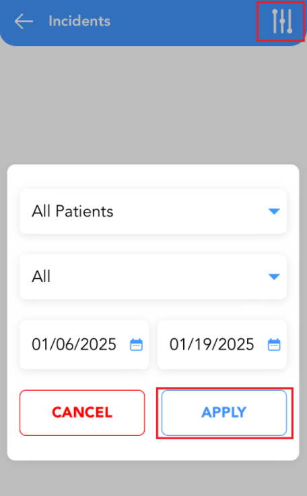
Task: Edit the 01/19/2025 end date text
Action: pos(211,344)
